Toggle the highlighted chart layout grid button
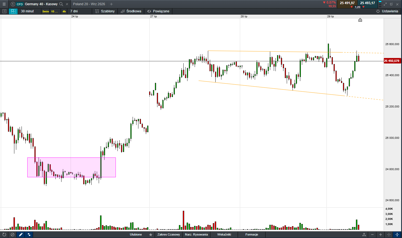402x238 pixels. tap(13, 11)
